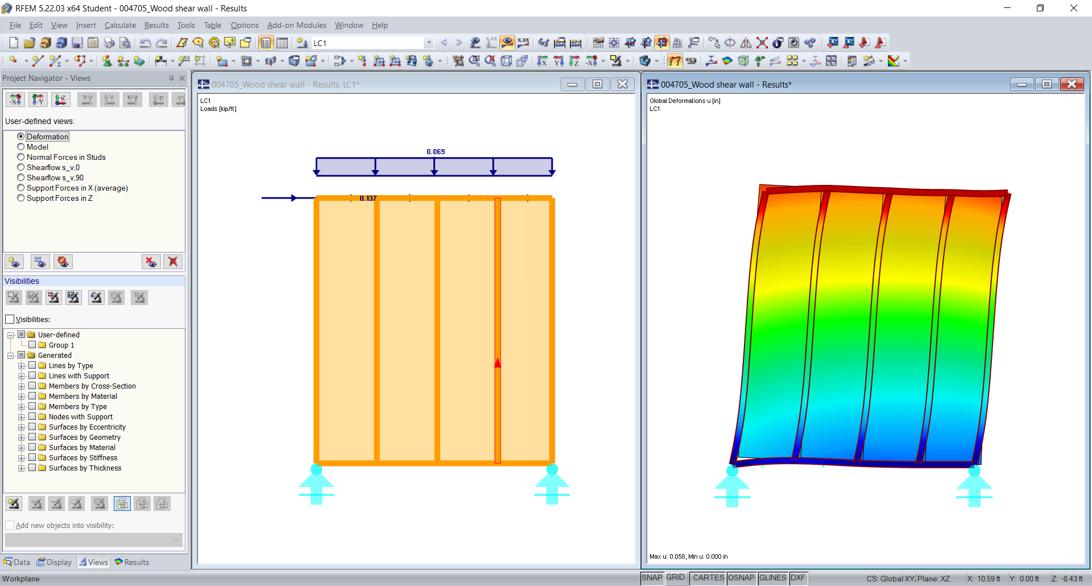The image size is (1092, 586).
Task: Click the view in -Y direction icon in navigator
Action: (38, 100)
